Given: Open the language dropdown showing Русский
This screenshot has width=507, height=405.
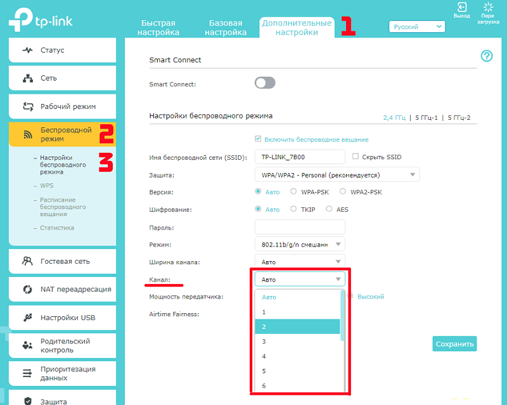Looking at the screenshot, I should coord(416,27).
